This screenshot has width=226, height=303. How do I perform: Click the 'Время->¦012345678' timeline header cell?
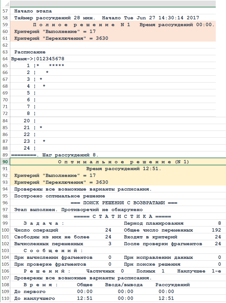38,59
